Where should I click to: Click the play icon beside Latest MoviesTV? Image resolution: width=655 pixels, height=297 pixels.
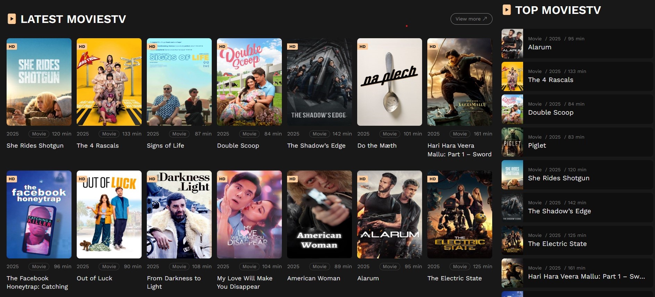12,19
